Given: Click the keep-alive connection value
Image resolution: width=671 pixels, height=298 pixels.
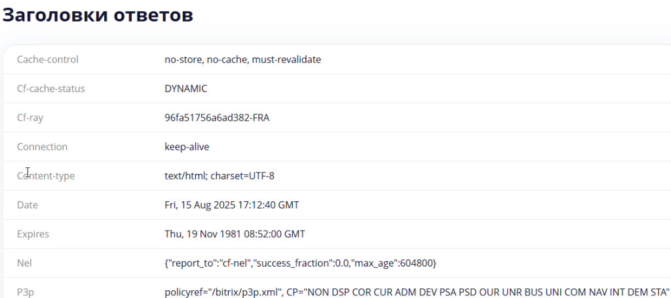Looking at the screenshot, I should tap(187, 147).
